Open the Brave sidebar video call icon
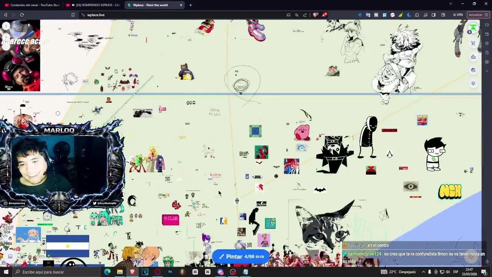The height and width of the screenshot is (277, 492). [487, 25]
